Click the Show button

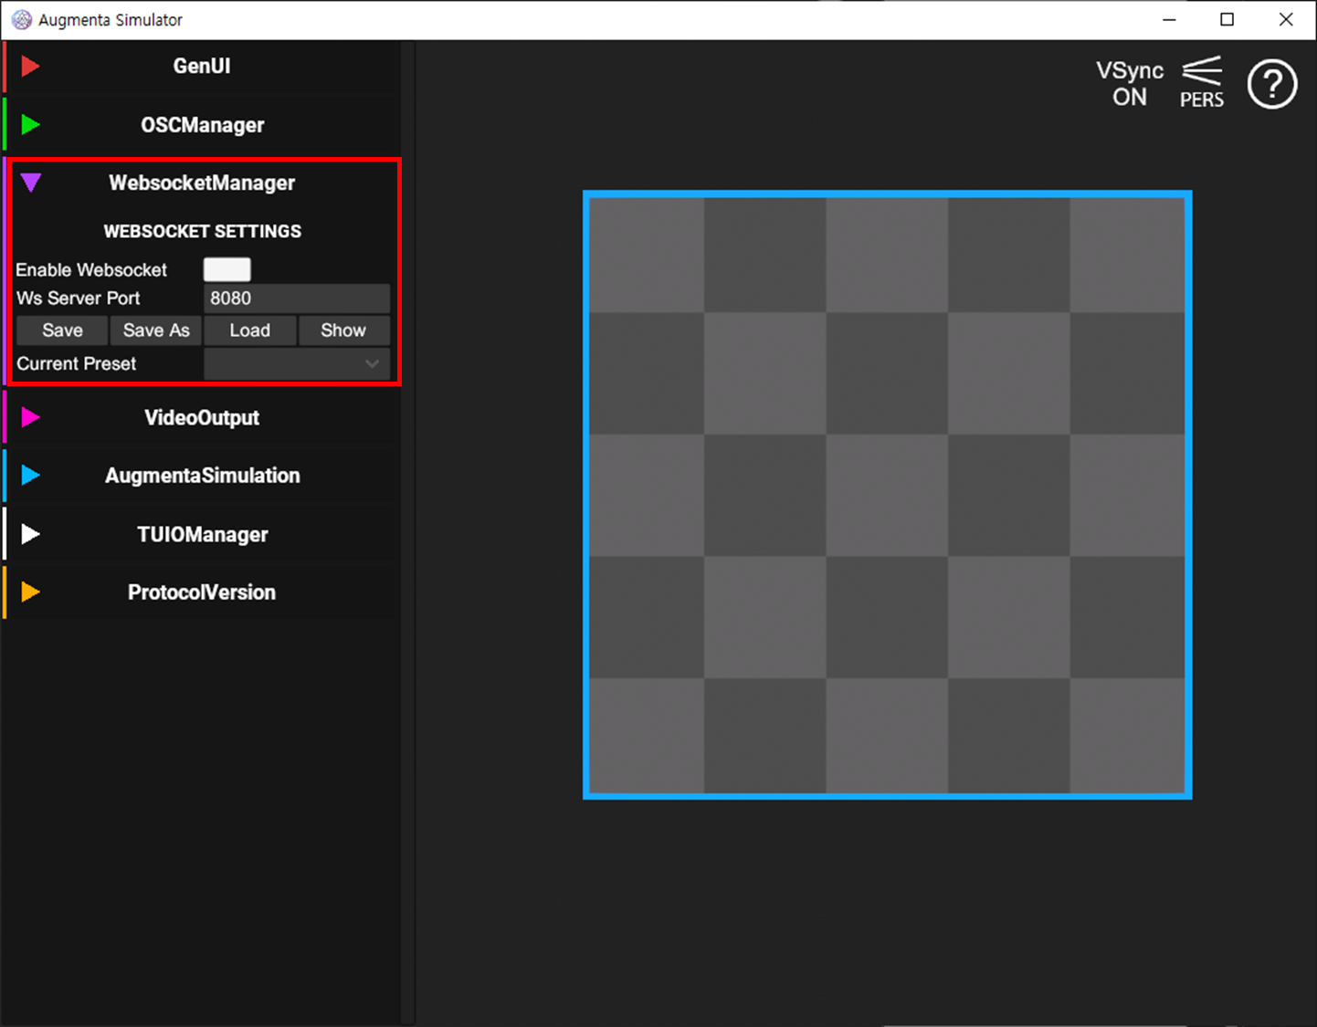coord(343,330)
